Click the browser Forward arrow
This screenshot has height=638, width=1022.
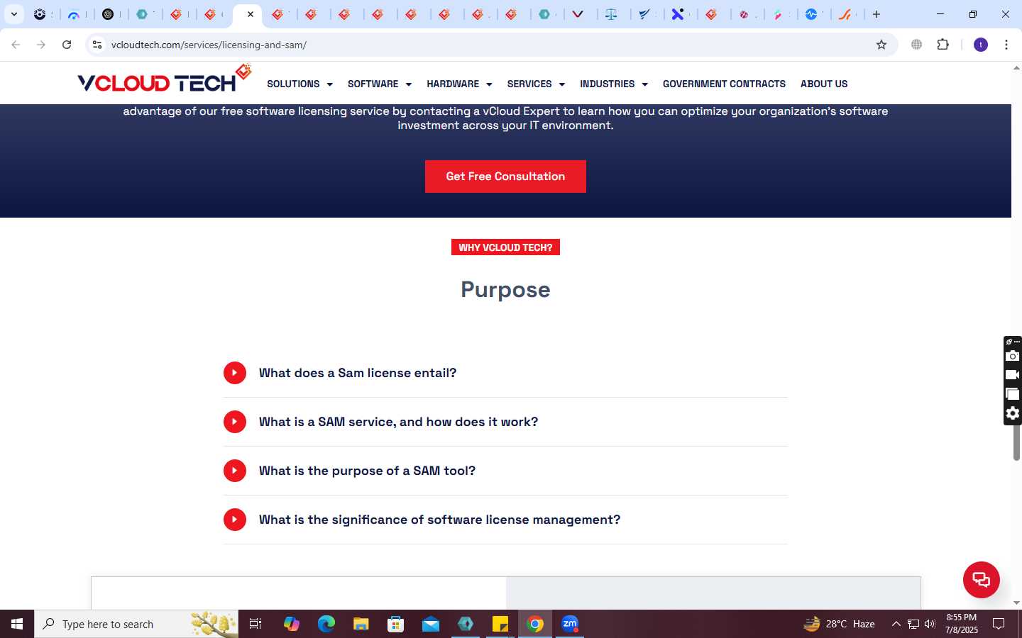point(41,45)
